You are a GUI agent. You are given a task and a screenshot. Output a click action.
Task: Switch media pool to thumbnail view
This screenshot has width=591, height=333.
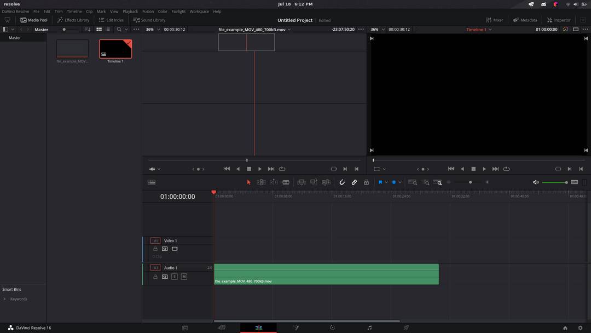(99, 30)
